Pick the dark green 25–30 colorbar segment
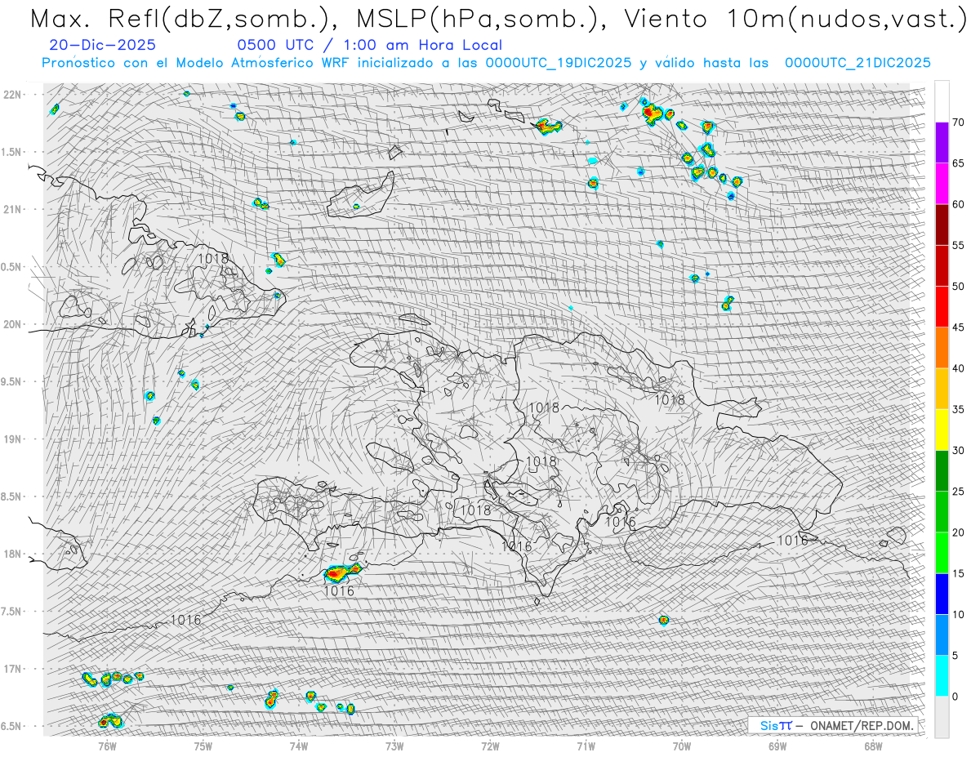 click(x=942, y=471)
